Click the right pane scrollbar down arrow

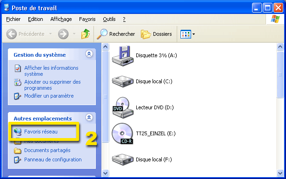click(x=280, y=173)
